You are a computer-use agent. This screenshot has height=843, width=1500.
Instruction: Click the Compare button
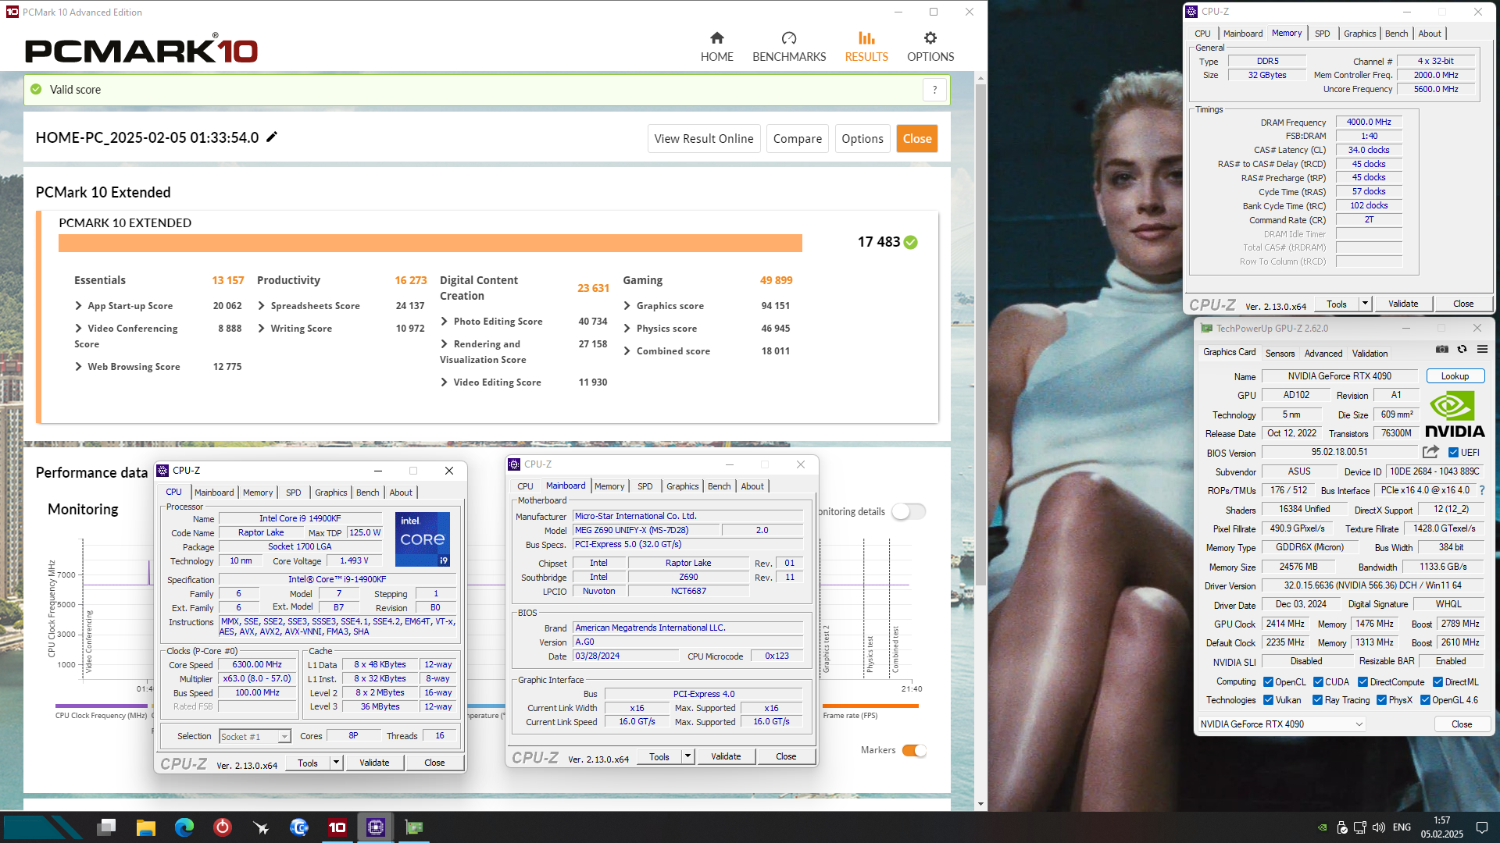click(x=797, y=139)
